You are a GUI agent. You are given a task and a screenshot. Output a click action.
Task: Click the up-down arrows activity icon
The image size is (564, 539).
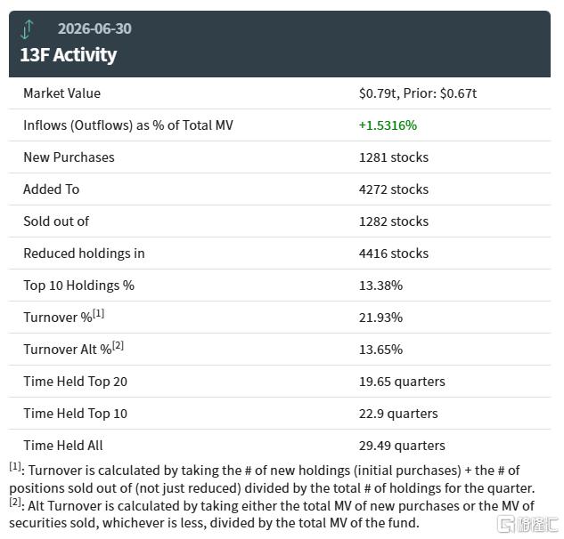tap(27, 29)
